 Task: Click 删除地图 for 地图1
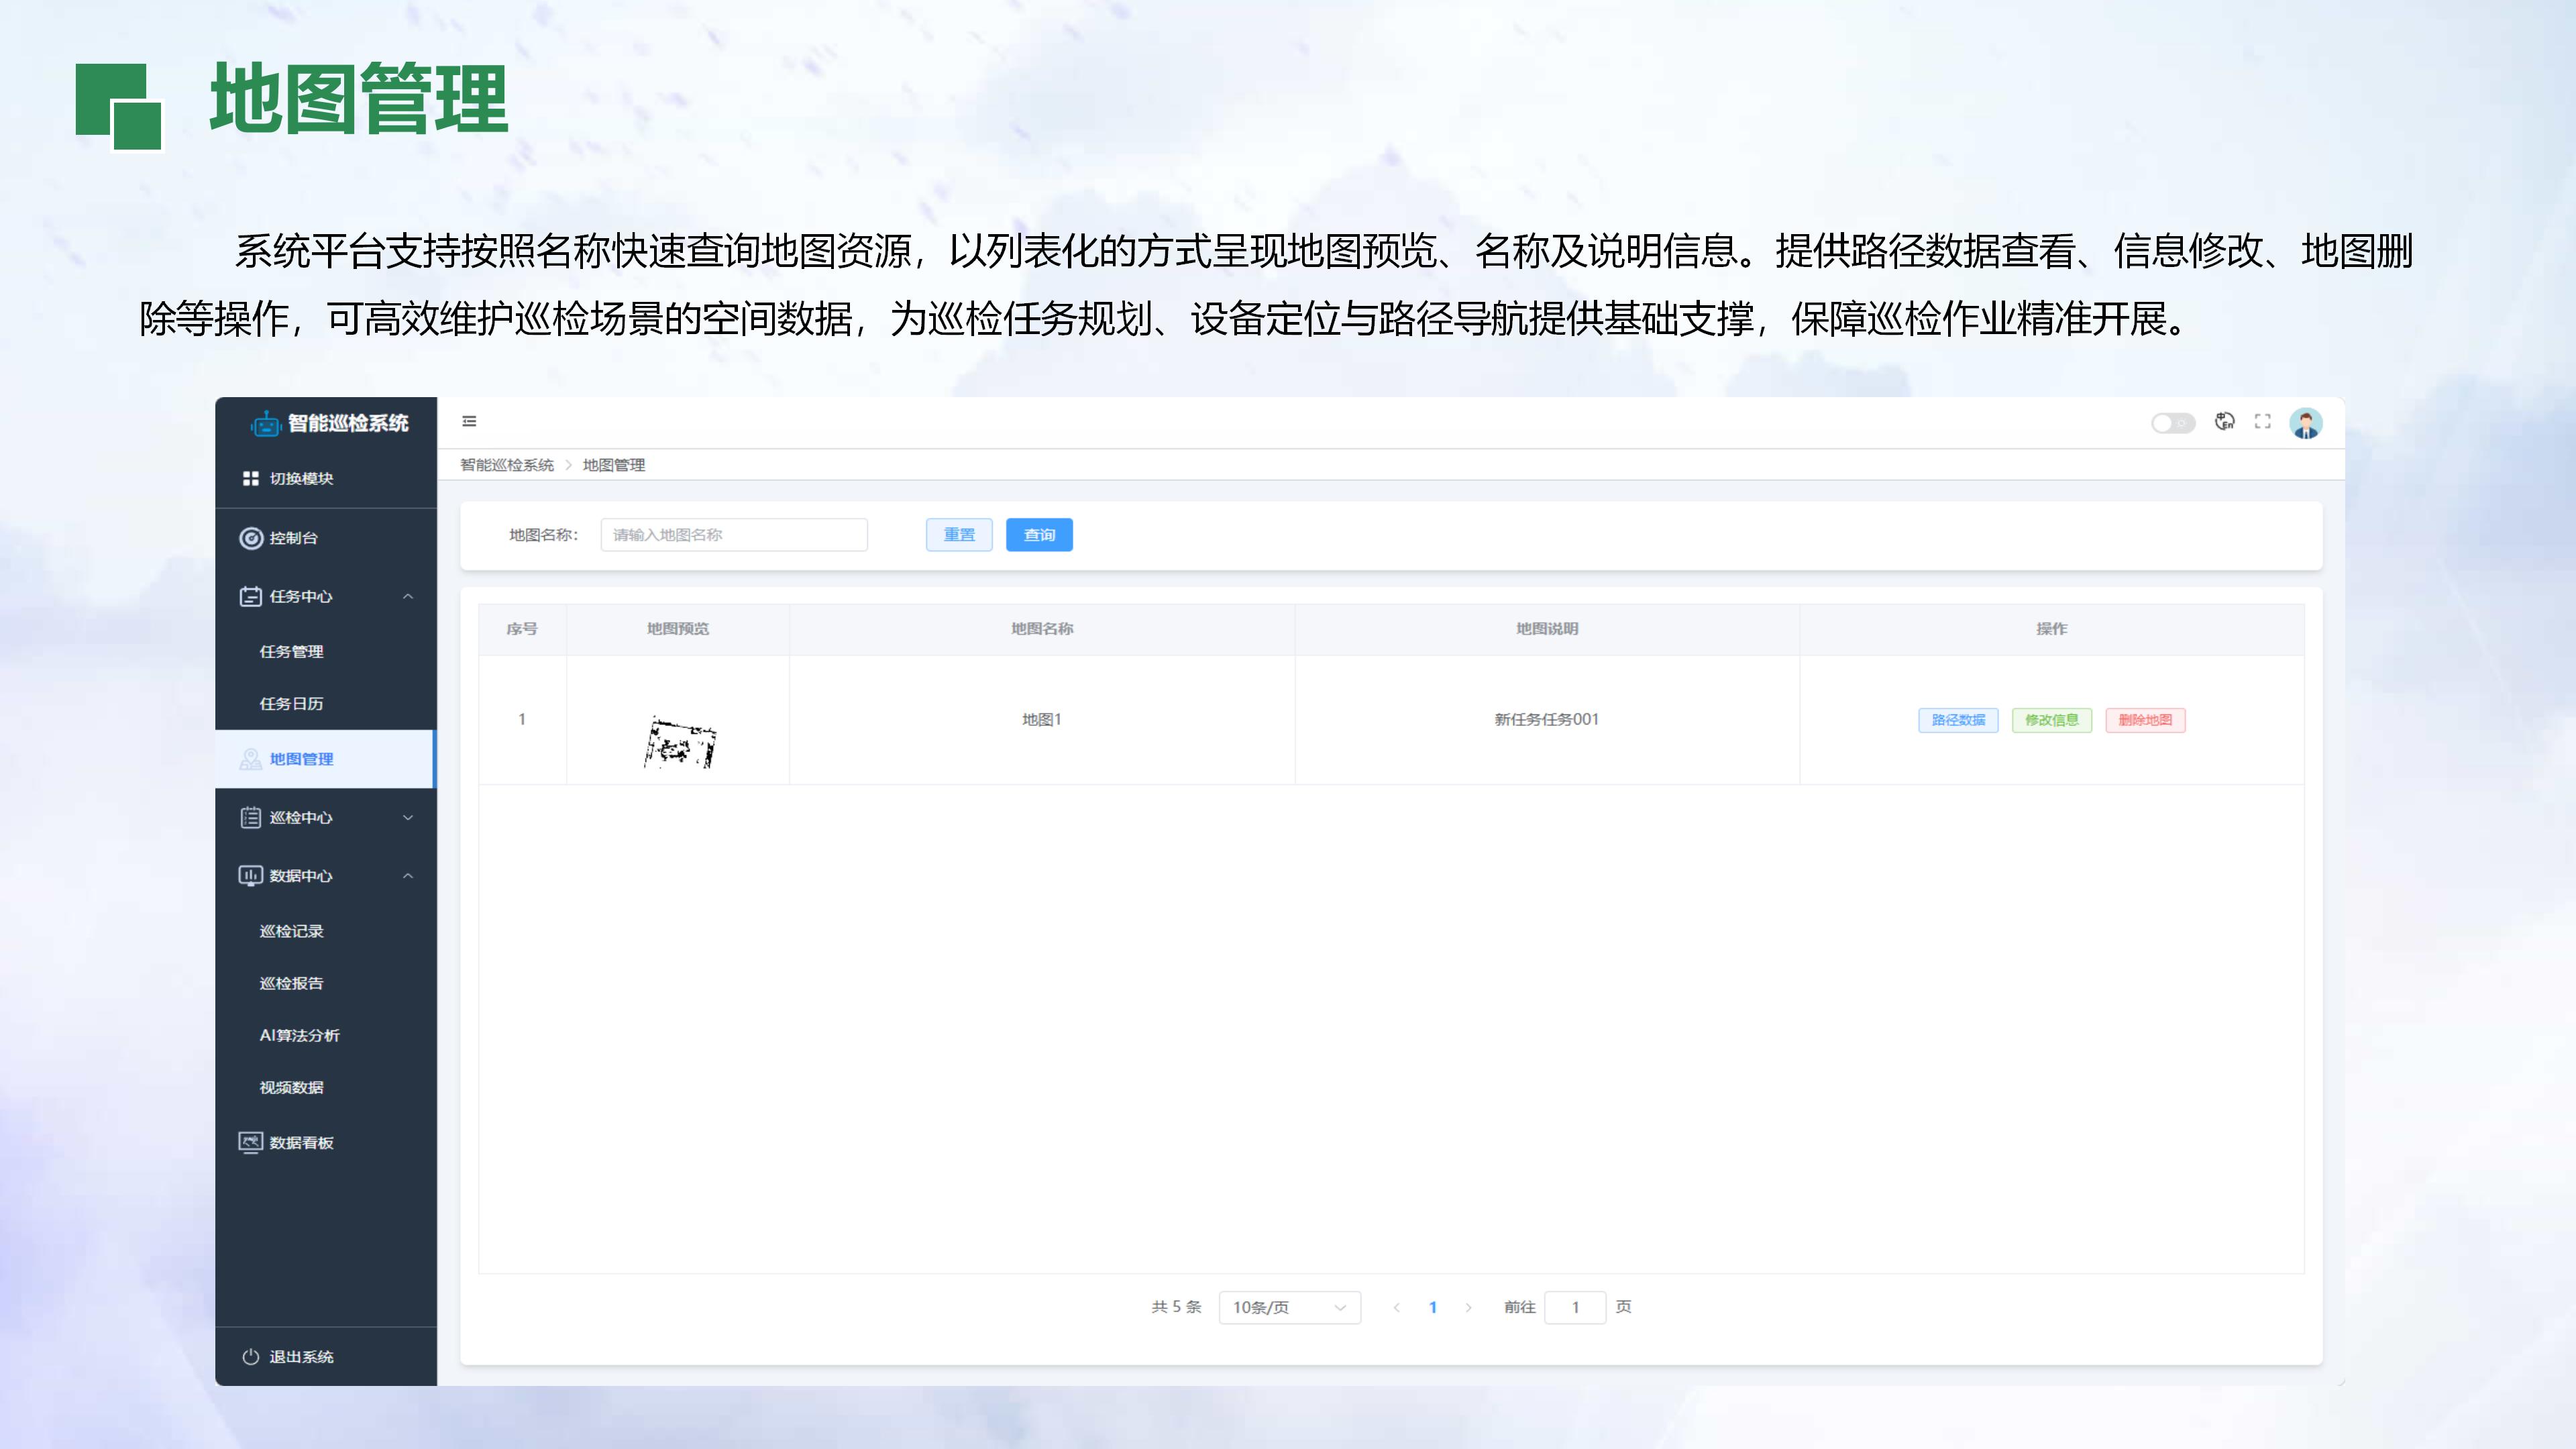[2145, 721]
